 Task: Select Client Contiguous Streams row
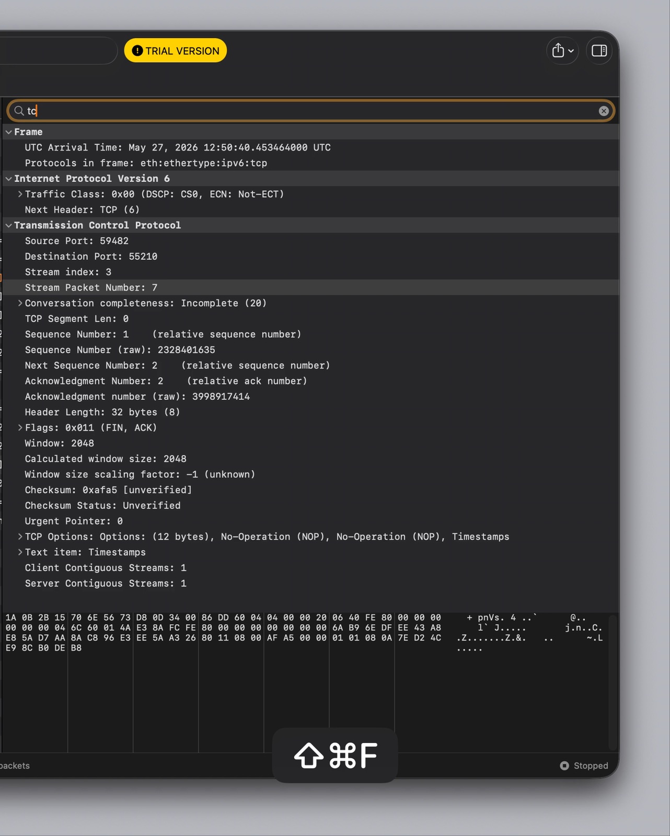pyautogui.click(x=311, y=568)
